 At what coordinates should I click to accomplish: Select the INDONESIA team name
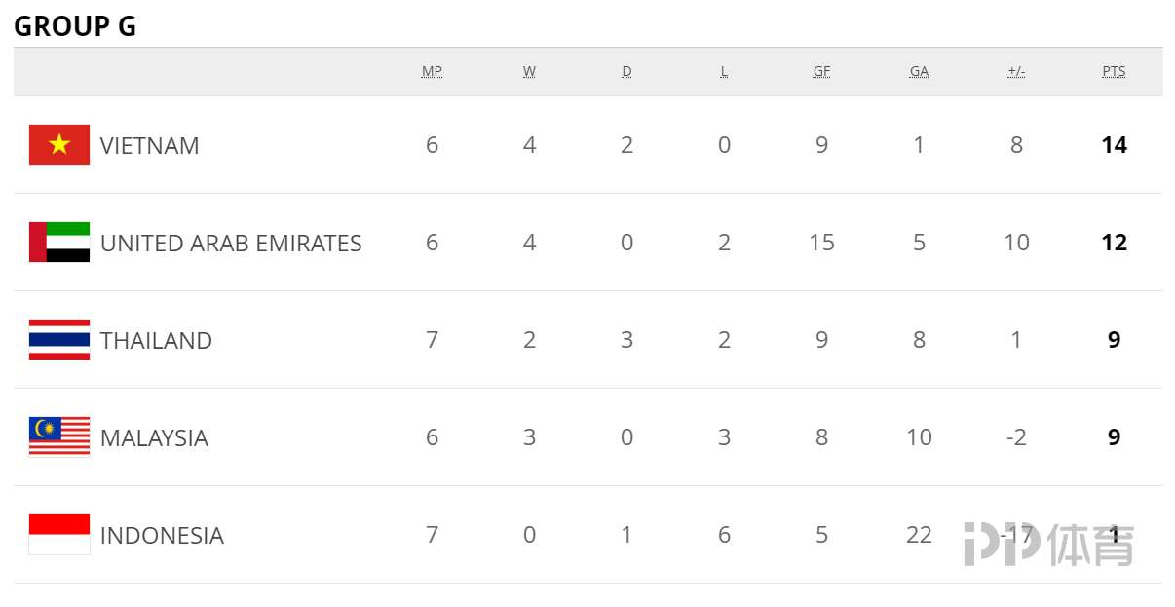162,536
